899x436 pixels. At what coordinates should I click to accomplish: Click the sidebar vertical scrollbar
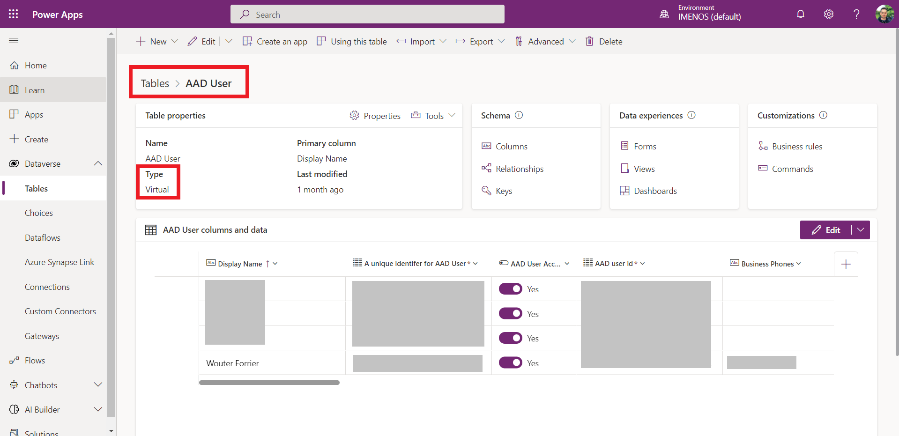111,227
